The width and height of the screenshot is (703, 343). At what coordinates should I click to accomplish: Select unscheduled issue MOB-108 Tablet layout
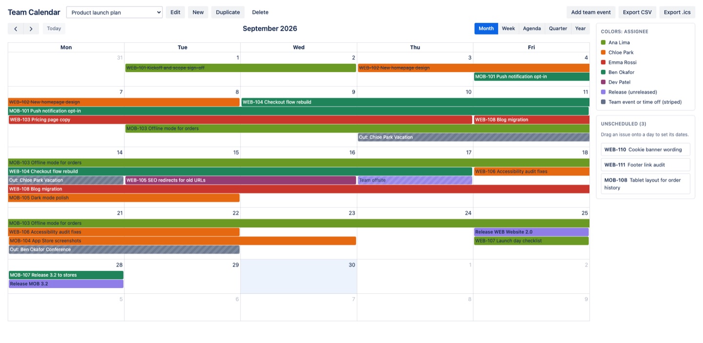(645, 184)
